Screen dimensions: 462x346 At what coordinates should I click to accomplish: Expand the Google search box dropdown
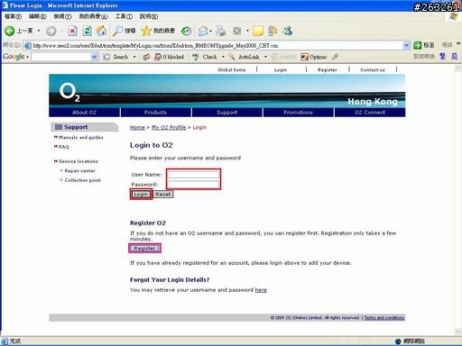coord(94,57)
